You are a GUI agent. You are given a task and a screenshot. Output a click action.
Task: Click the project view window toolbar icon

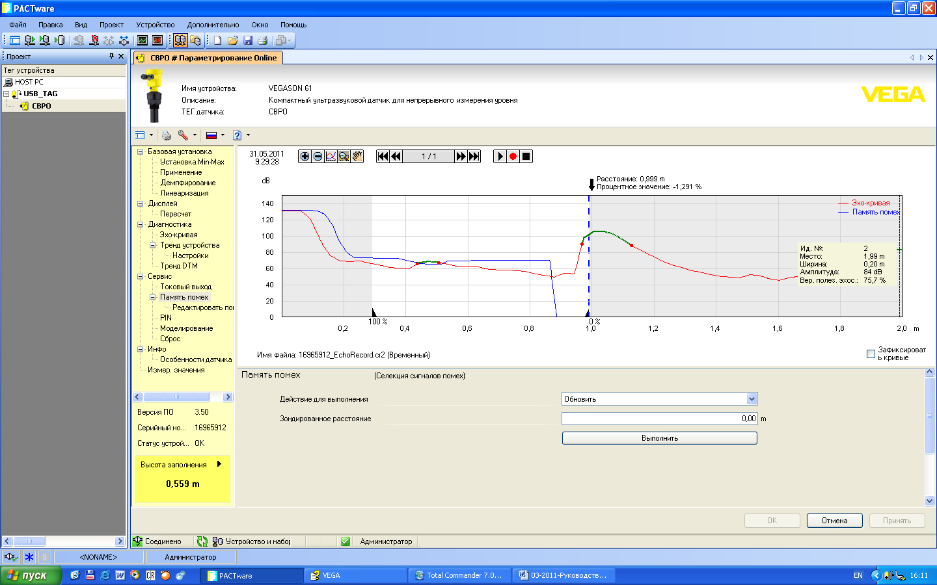(15, 40)
